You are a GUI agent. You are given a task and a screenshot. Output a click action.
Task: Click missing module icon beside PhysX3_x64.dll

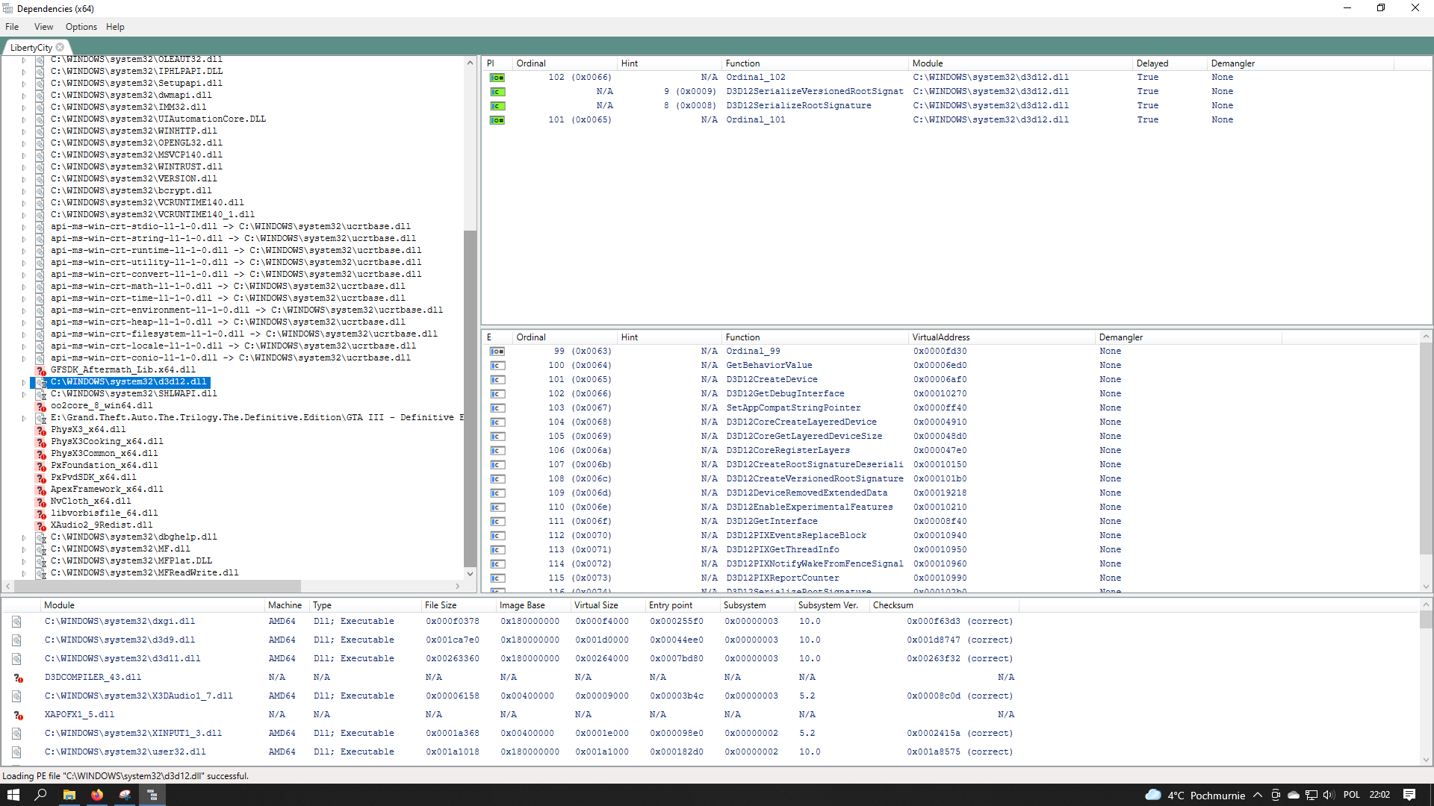[41, 430]
